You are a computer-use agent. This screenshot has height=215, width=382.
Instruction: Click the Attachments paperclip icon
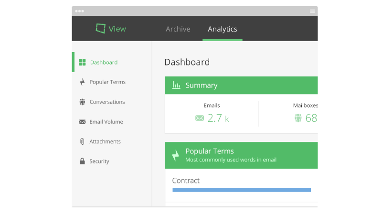(82, 141)
